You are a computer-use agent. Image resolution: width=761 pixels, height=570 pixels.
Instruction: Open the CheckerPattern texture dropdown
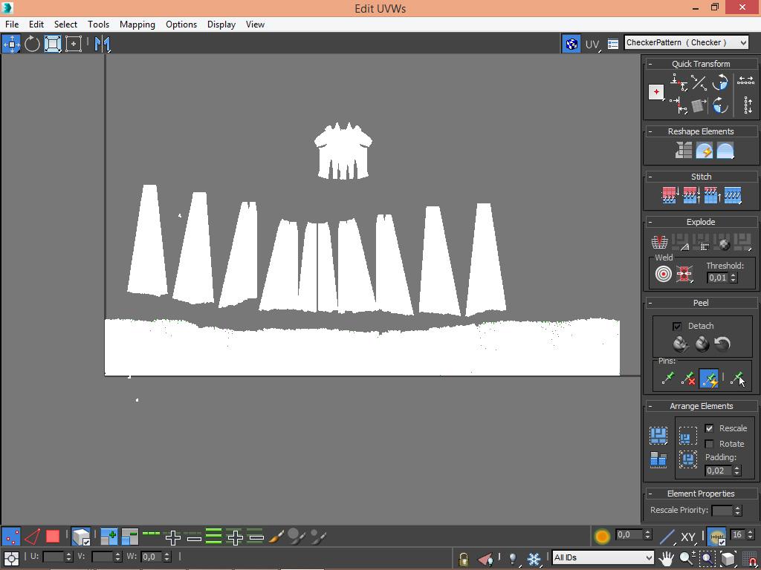[x=686, y=43]
